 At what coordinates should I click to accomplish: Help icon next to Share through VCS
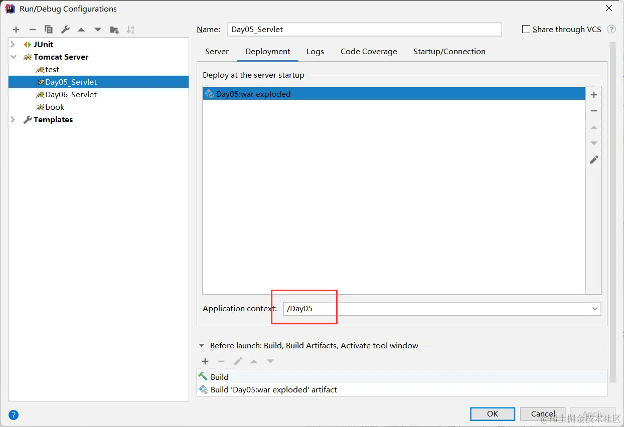611,29
